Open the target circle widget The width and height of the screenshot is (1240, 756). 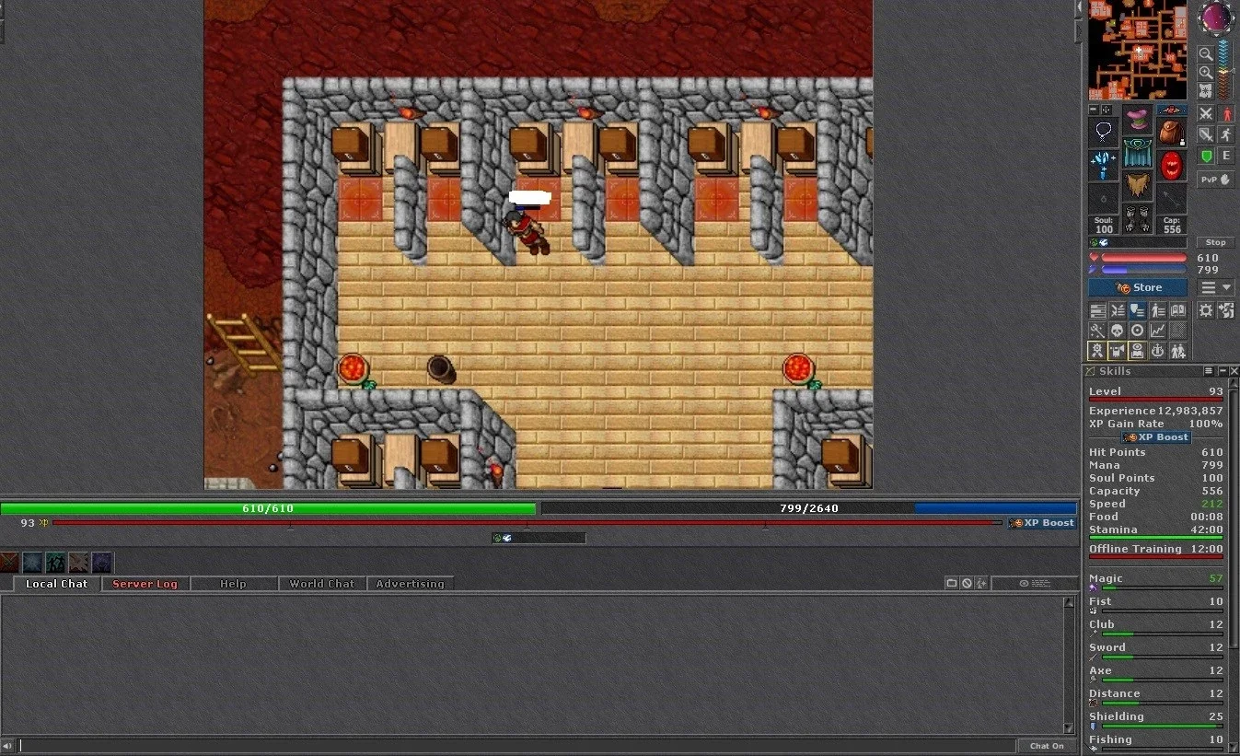coord(1138,331)
